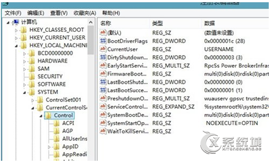This screenshot has height=163, width=271.
Task: Click AppID folder icon
Action: (x=56, y=147)
